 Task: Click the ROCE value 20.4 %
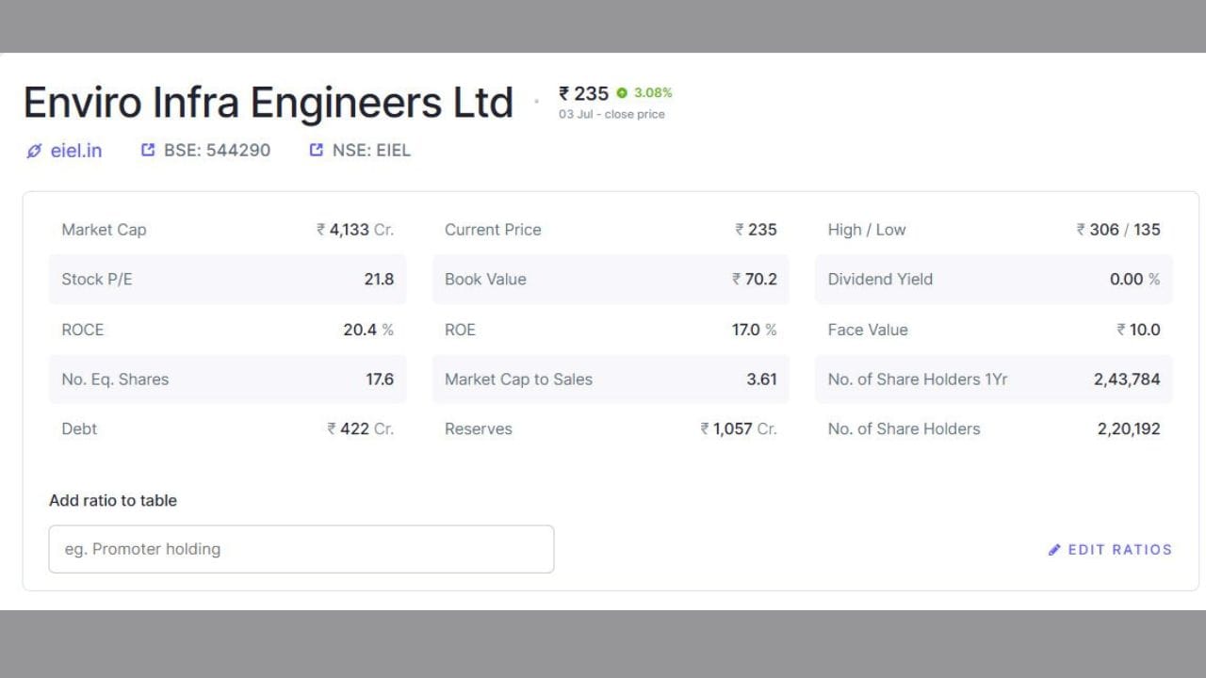368,330
